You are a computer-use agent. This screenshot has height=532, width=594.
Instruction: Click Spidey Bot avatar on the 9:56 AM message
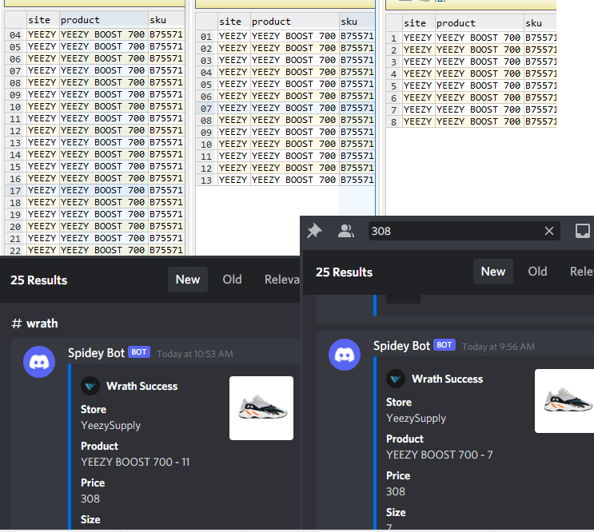pos(345,355)
